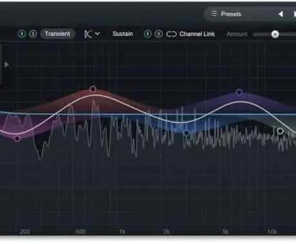This screenshot has width=296, height=244.
Task: Select the Sustain tab
Action: point(122,34)
